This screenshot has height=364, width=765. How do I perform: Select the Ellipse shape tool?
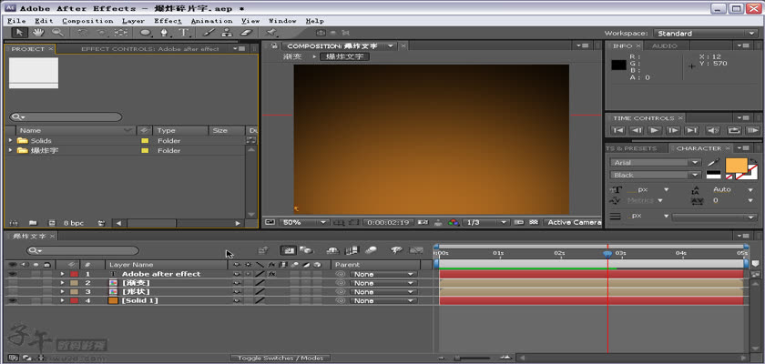[146, 33]
